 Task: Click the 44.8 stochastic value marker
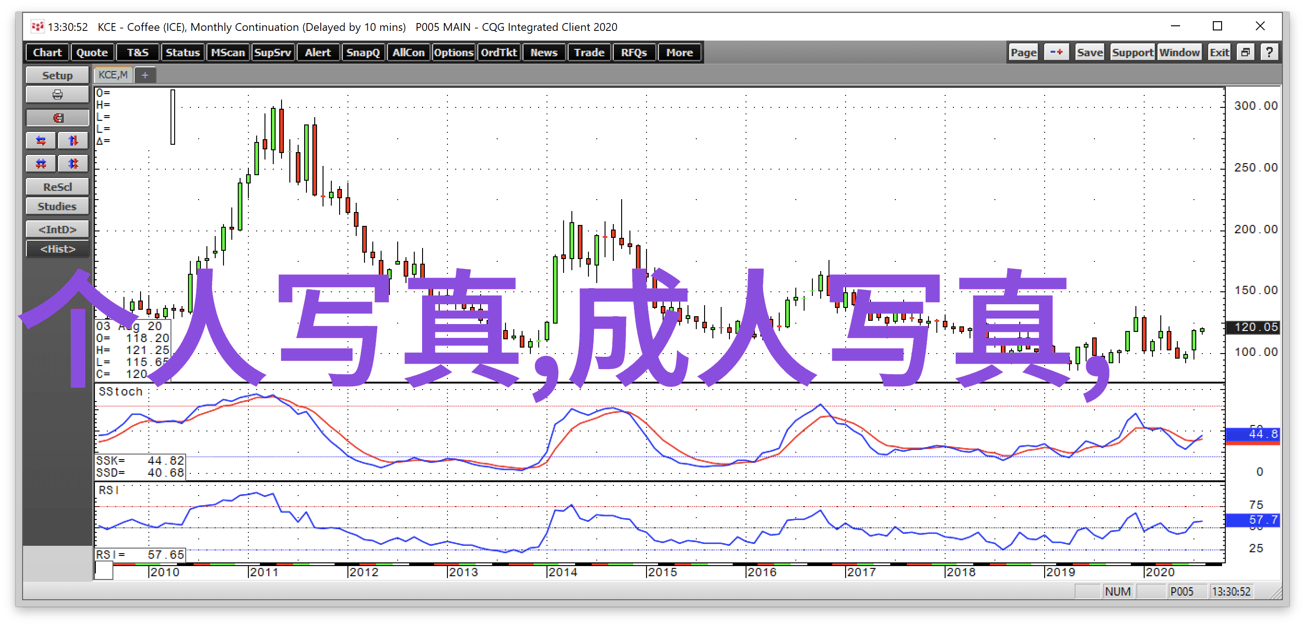[1252, 434]
